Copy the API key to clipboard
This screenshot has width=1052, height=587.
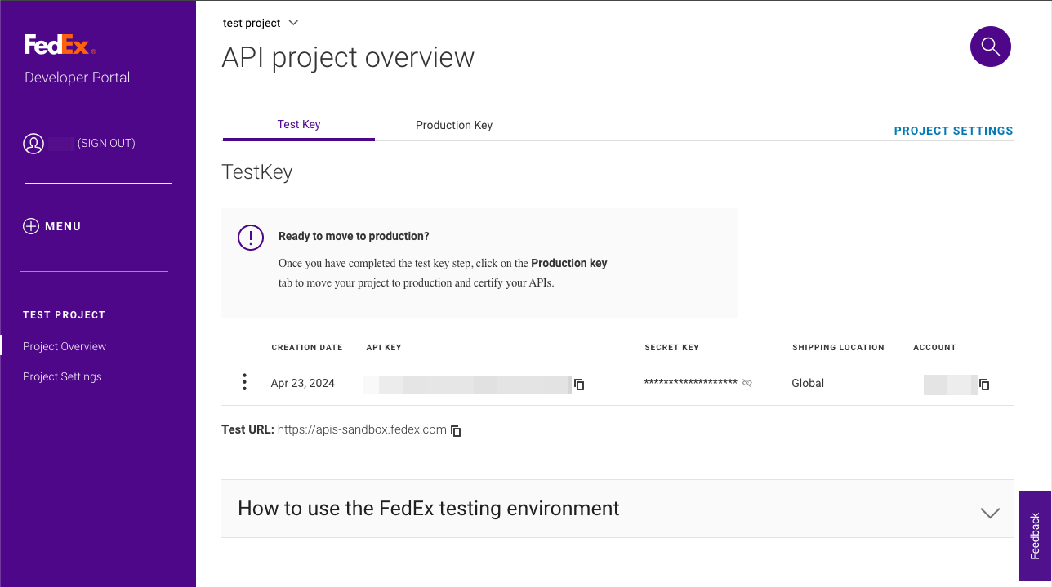point(579,384)
